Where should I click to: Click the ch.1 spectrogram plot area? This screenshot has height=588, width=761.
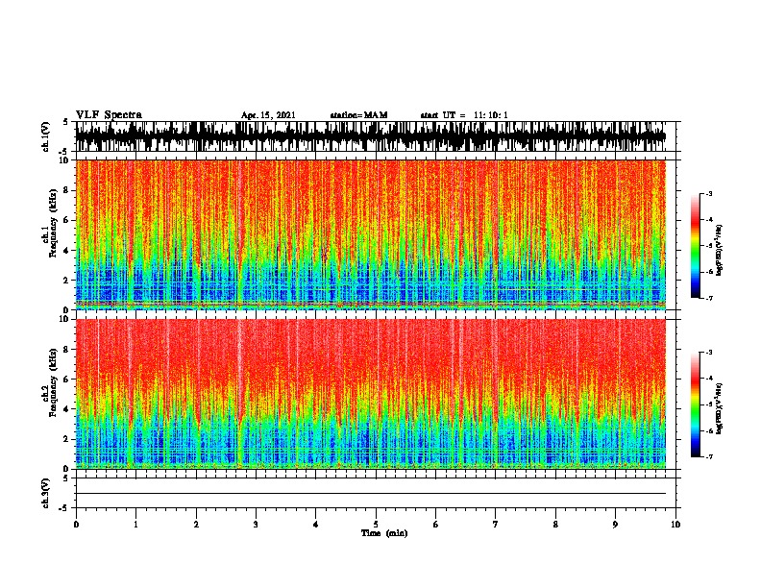point(371,234)
